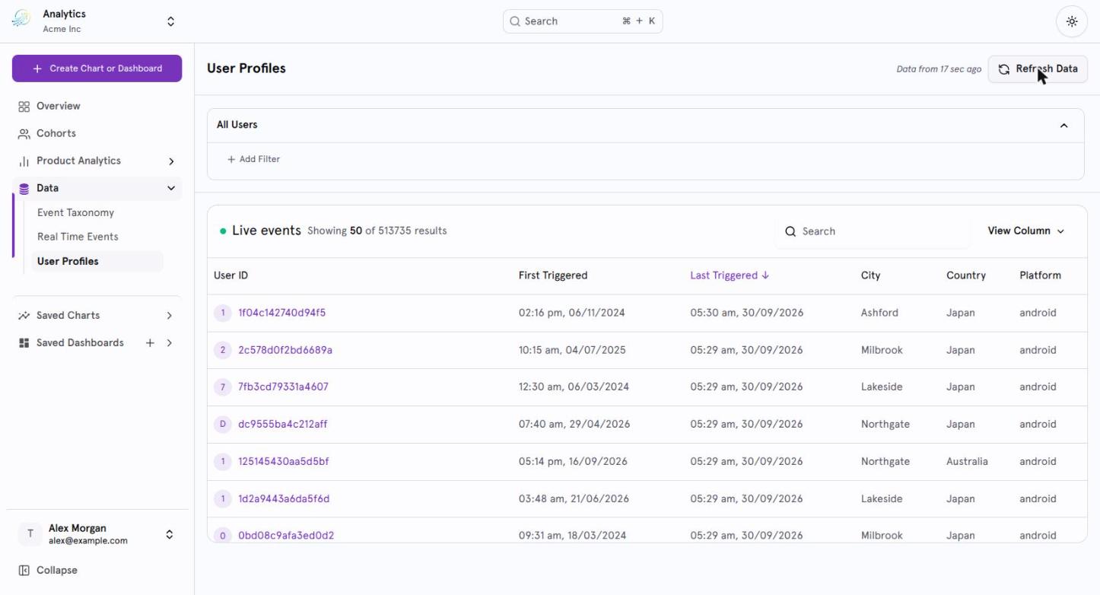
Task: Open user profile 1d2a9443a6da5f6d
Action: click(284, 499)
